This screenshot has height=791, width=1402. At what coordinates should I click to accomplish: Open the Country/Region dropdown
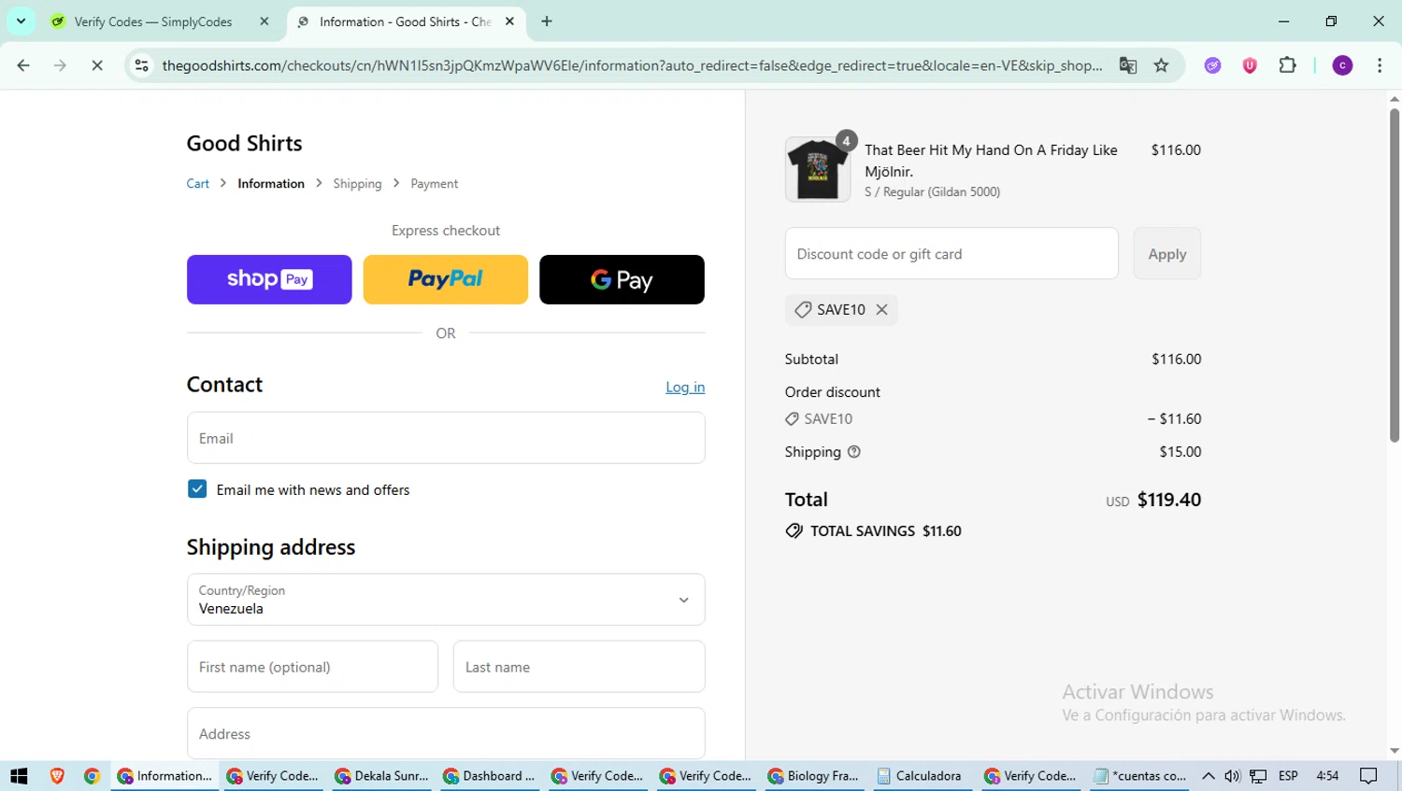(x=446, y=600)
